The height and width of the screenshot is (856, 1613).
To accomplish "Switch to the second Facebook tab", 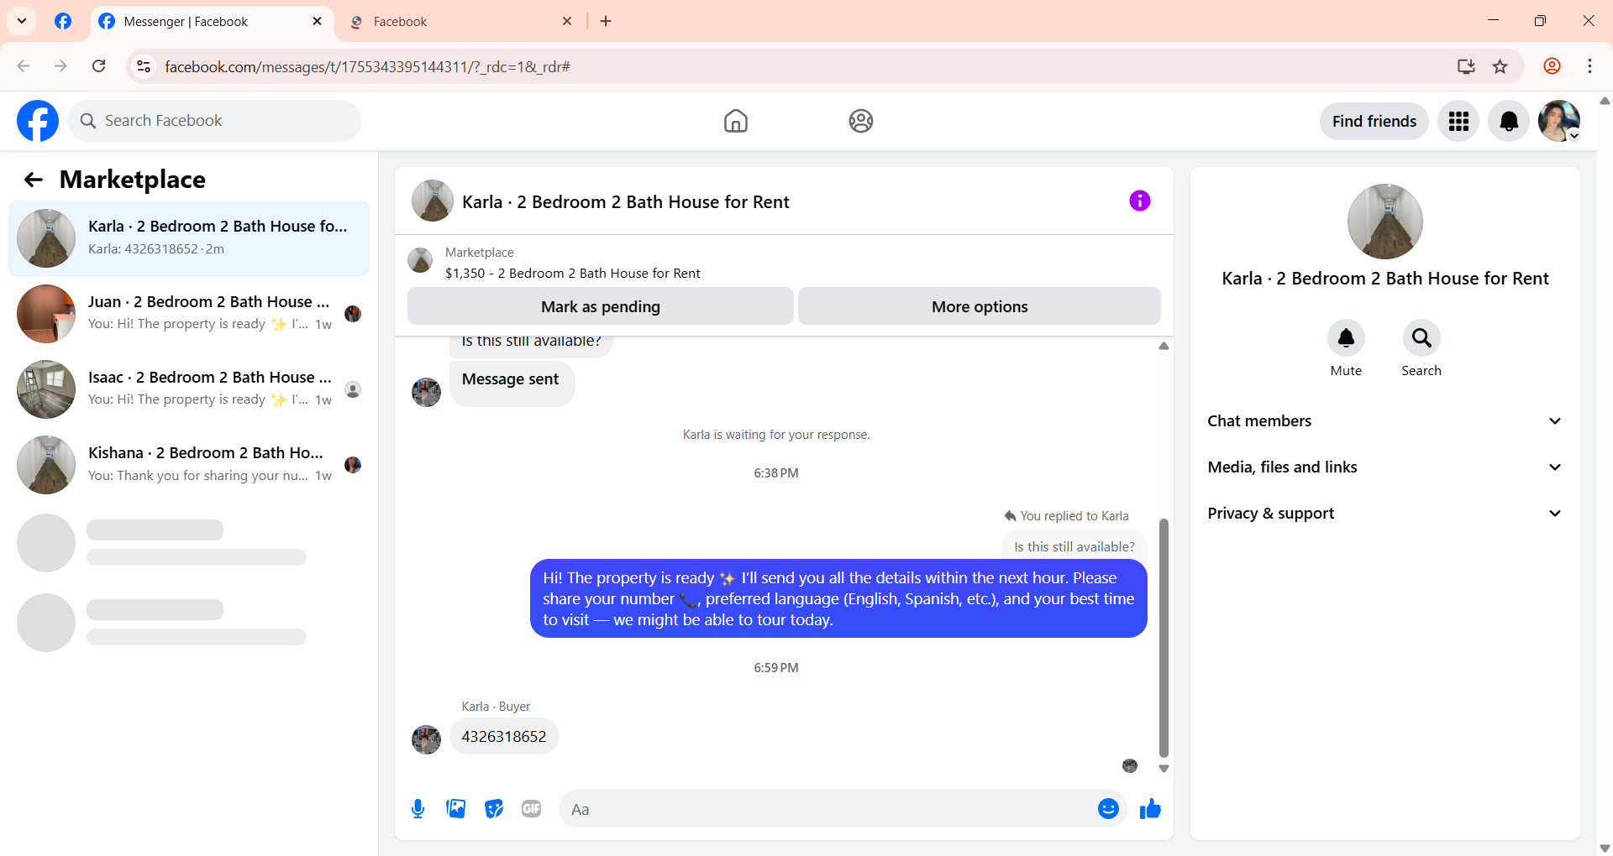I will [462, 22].
